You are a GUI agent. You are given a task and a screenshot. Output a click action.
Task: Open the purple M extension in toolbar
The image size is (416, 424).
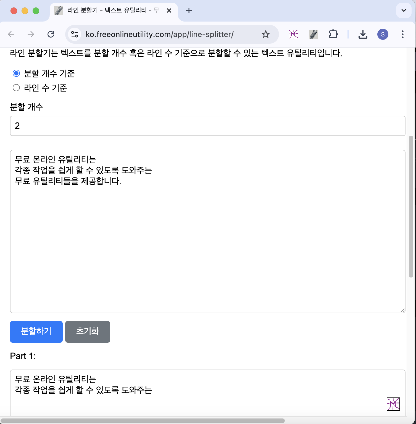pos(293,34)
